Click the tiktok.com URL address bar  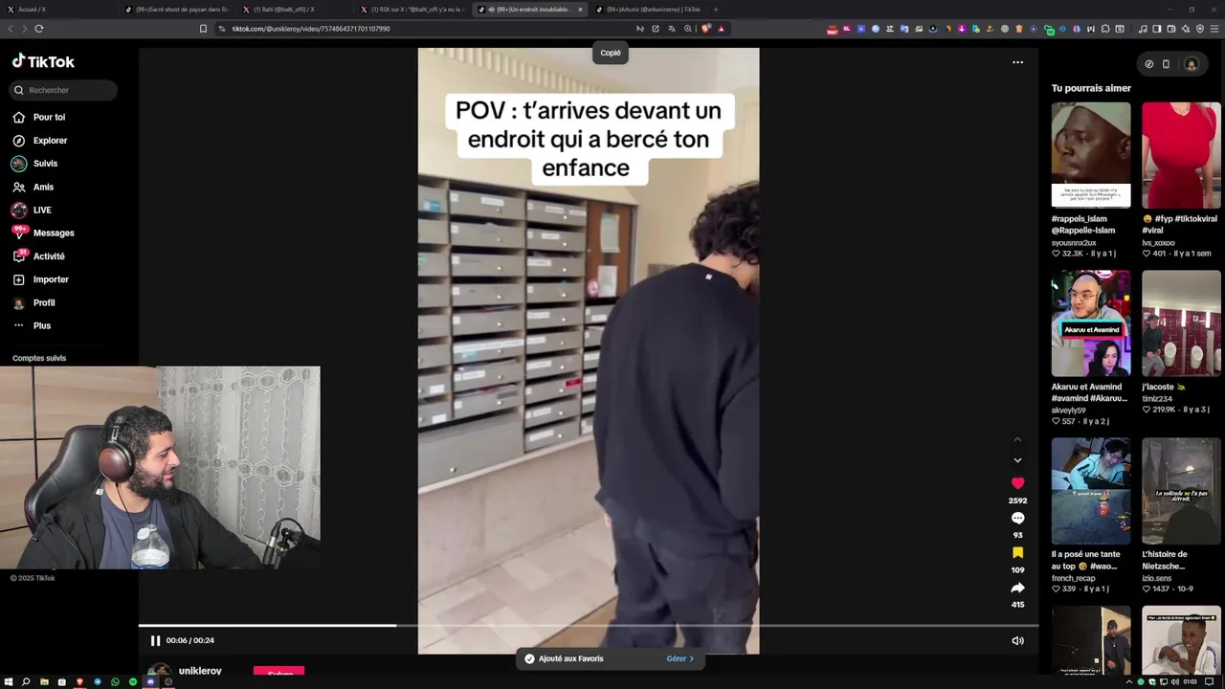click(x=310, y=29)
